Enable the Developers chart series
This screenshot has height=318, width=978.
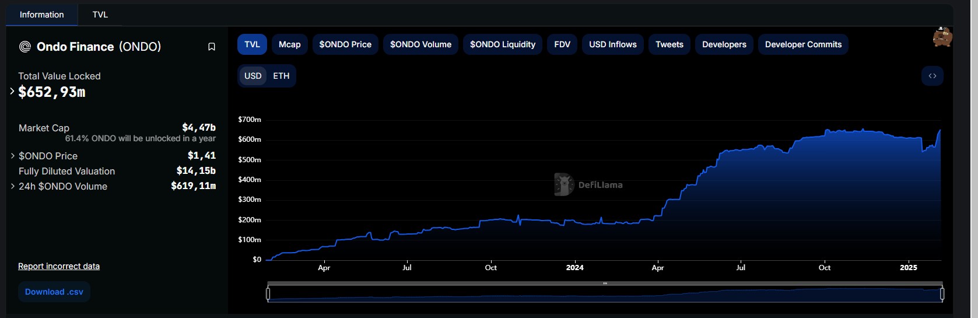coord(724,44)
